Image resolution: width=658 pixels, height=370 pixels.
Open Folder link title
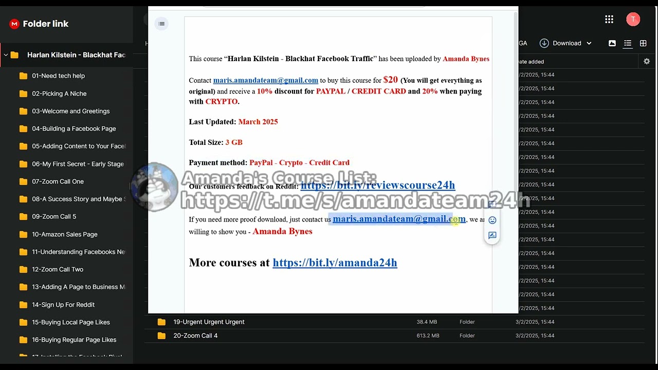(x=46, y=24)
